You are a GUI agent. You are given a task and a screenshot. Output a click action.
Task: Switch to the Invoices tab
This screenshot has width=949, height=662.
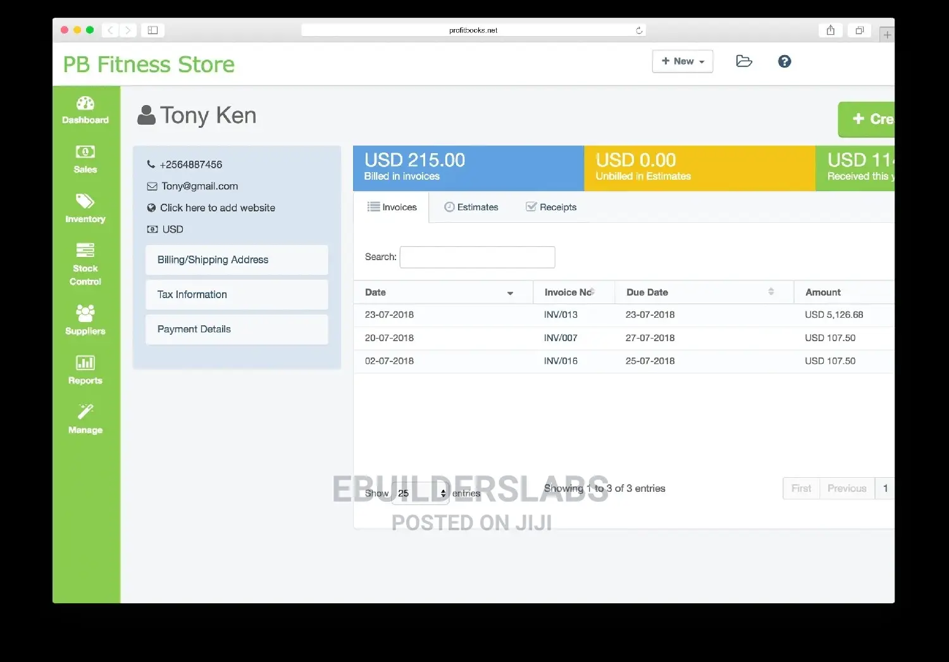pyautogui.click(x=392, y=207)
